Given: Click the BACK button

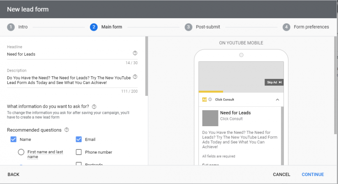Looking at the screenshot, I should click(x=14, y=175).
